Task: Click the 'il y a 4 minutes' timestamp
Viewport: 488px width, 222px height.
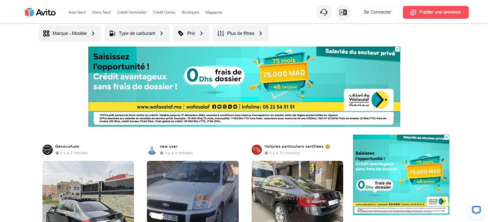Action: point(179,153)
